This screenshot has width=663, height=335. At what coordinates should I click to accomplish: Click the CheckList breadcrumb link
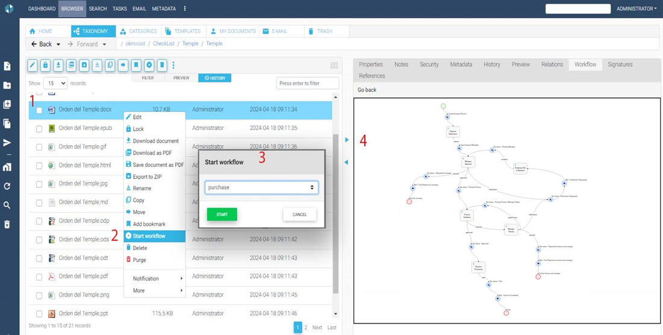(x=163, y=43)
